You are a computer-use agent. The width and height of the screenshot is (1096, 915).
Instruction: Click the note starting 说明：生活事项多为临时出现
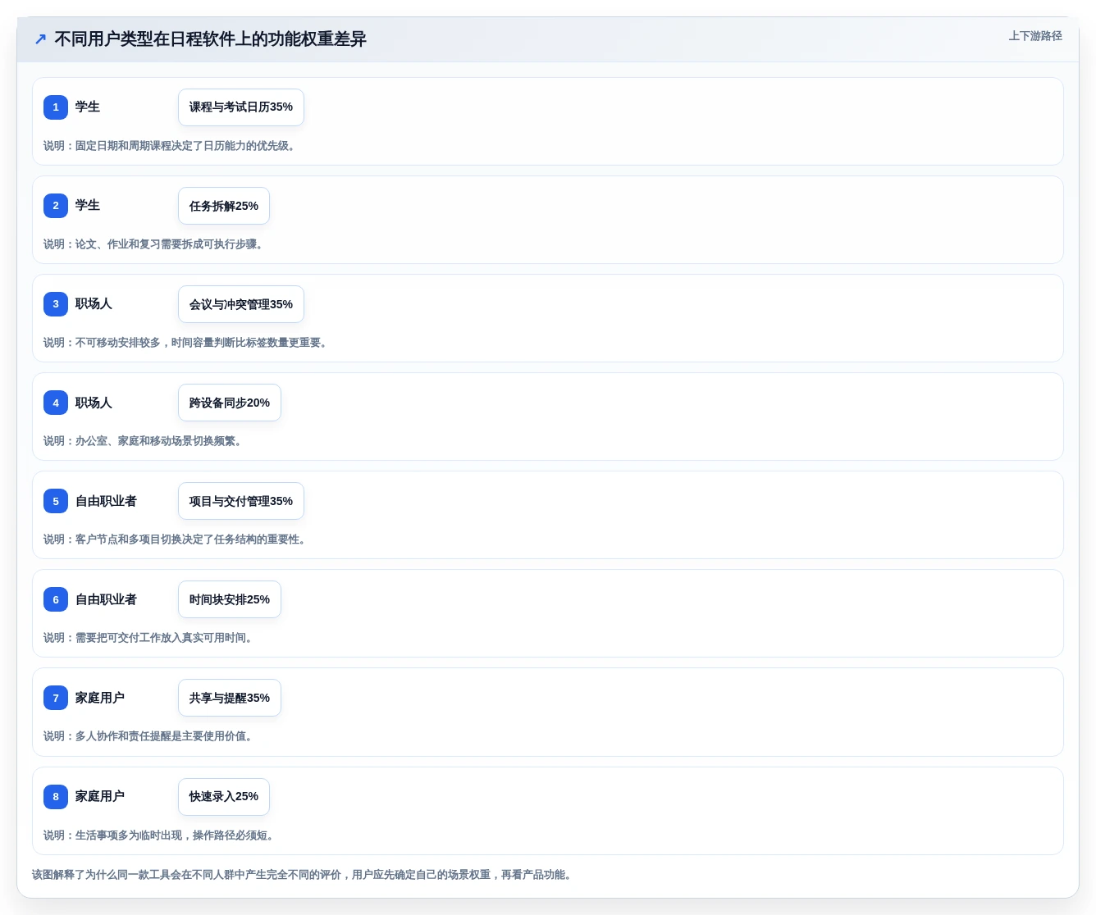[x=158, y=835]
